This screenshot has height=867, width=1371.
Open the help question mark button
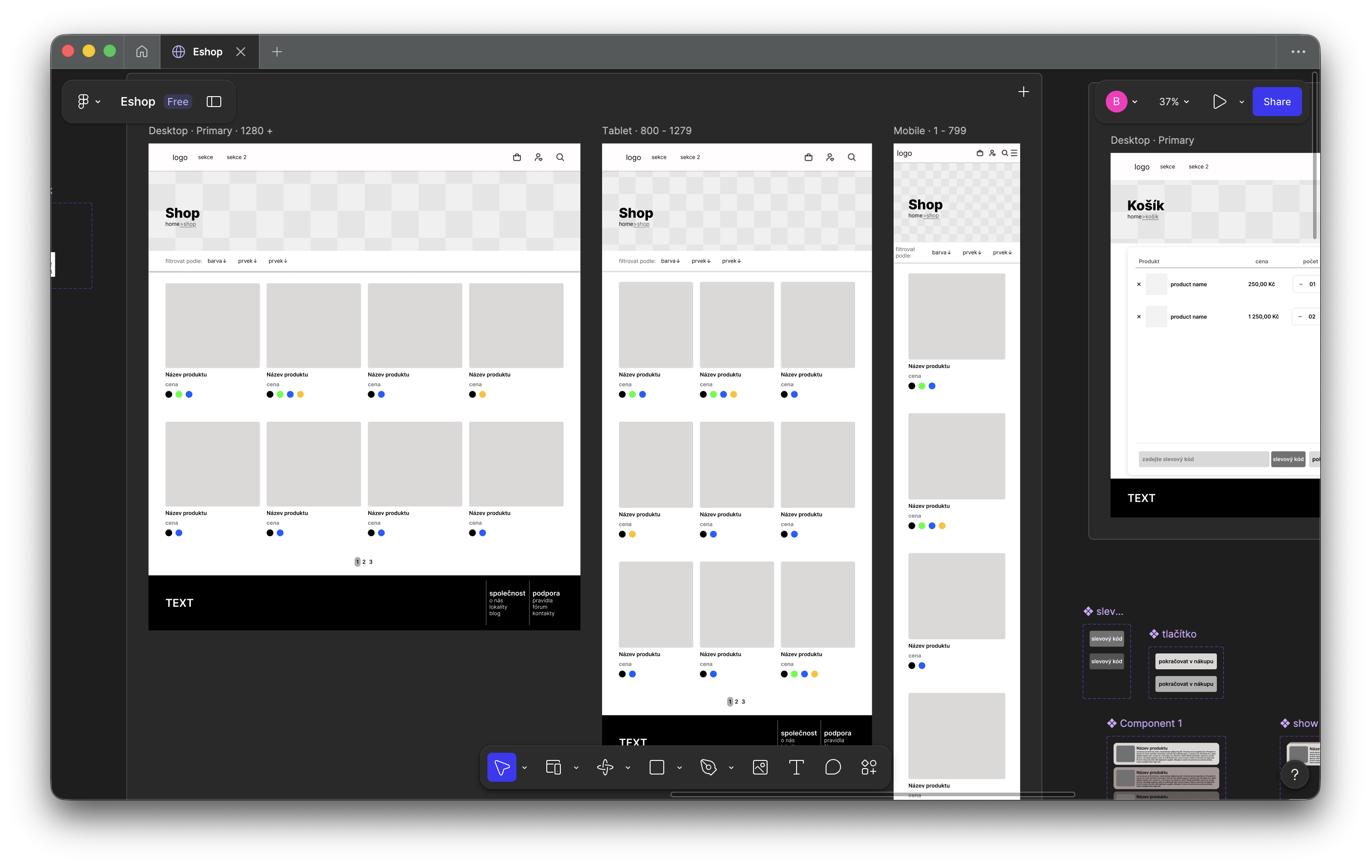click(1295, 775)
